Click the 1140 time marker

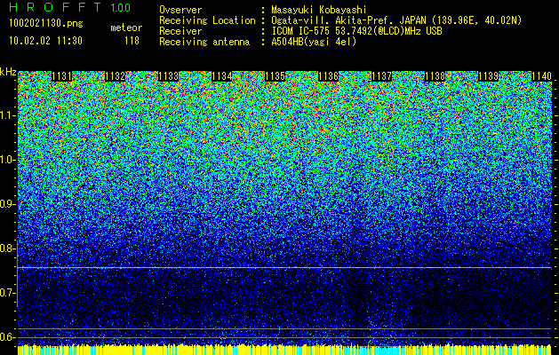click(x=541, y=76)
